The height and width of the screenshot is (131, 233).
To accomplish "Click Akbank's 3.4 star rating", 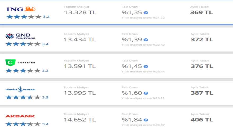I will pyautogui.click(x=27, y=124).
